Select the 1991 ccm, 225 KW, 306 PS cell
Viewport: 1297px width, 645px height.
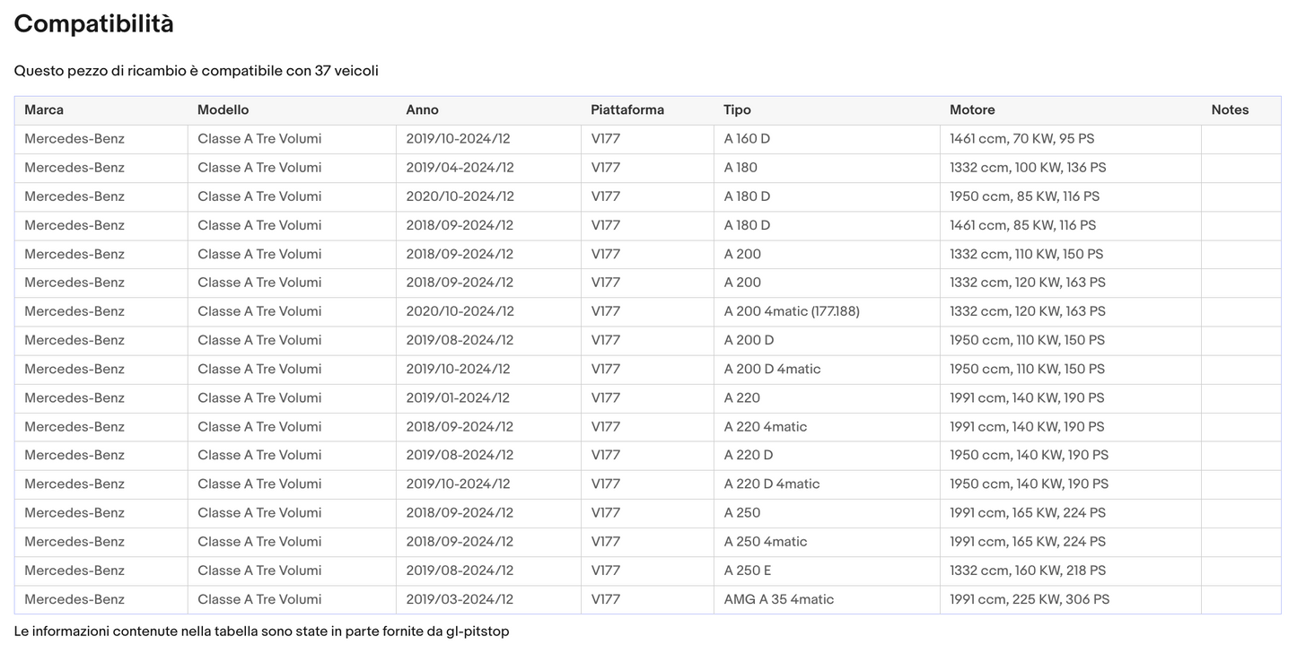[x=1030, y=599]
